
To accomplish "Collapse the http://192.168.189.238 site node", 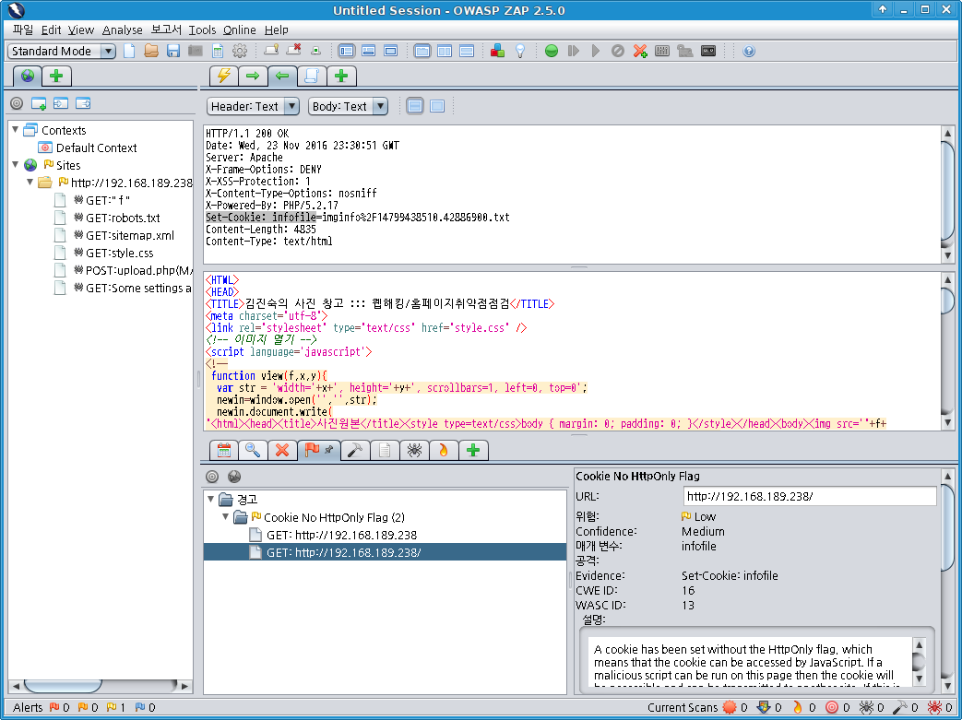I will click(x=30, y=183).
